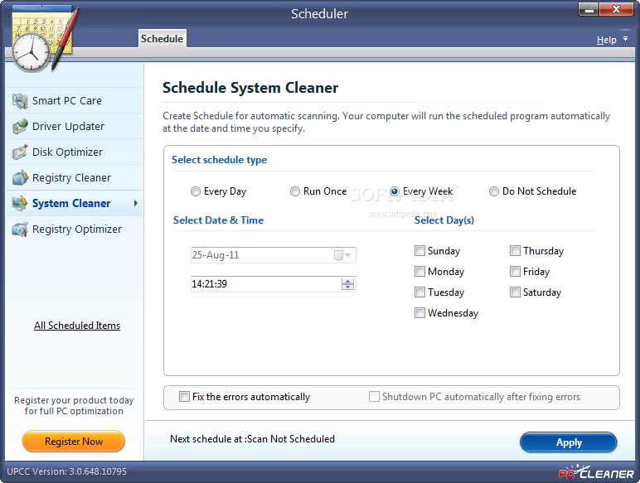Switch to the Schedule tab

pyautogui.click(x=162, y=39)
